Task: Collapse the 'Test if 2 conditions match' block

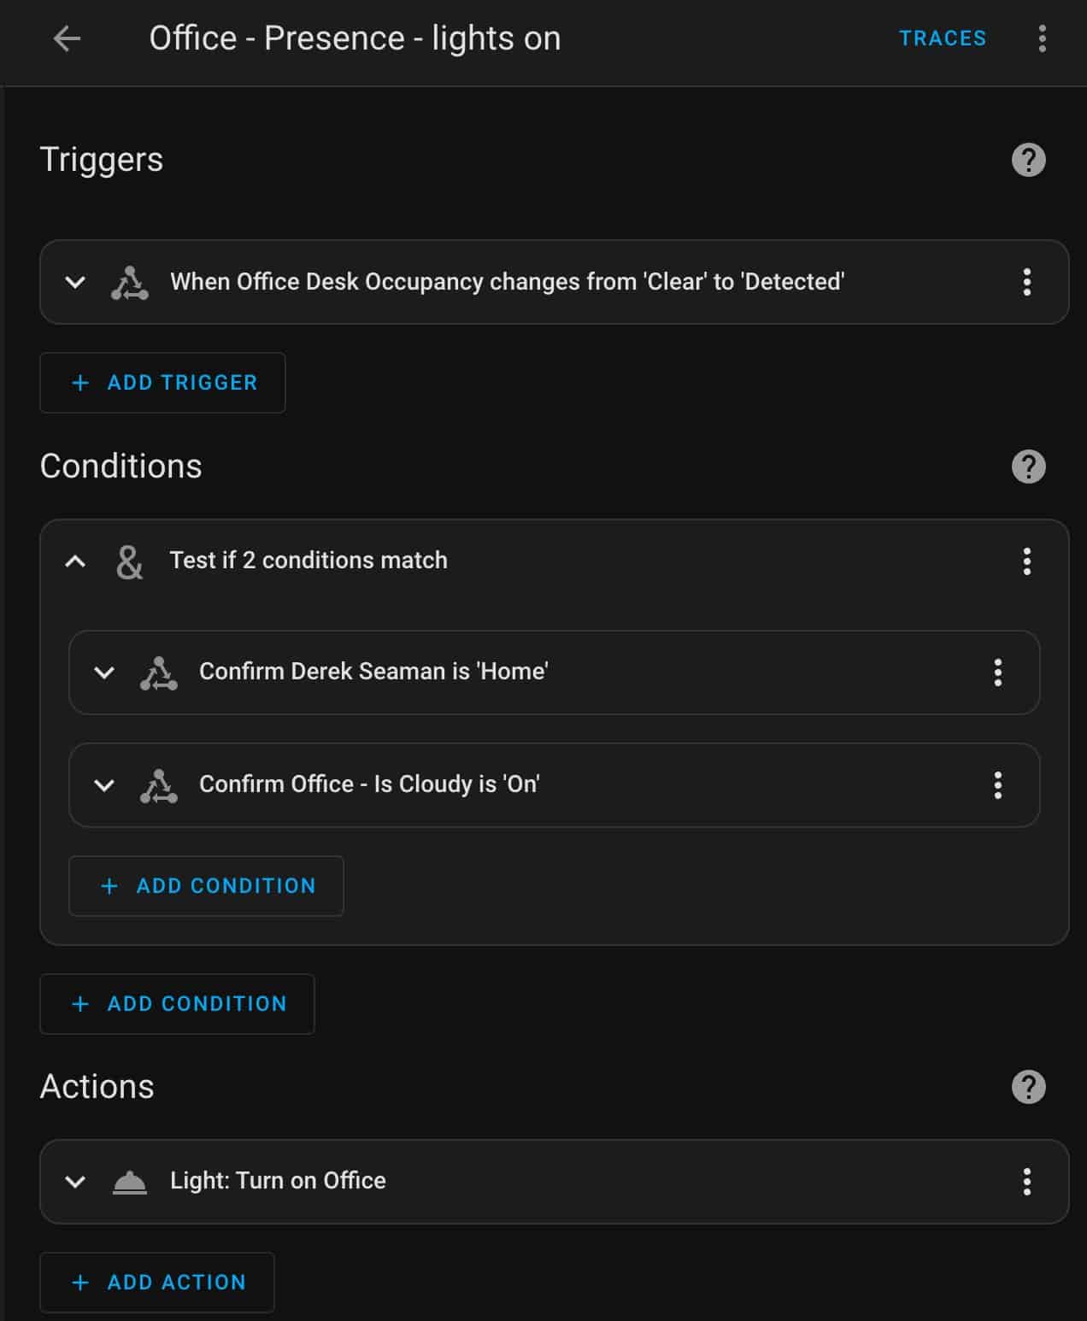Action: 75,561
